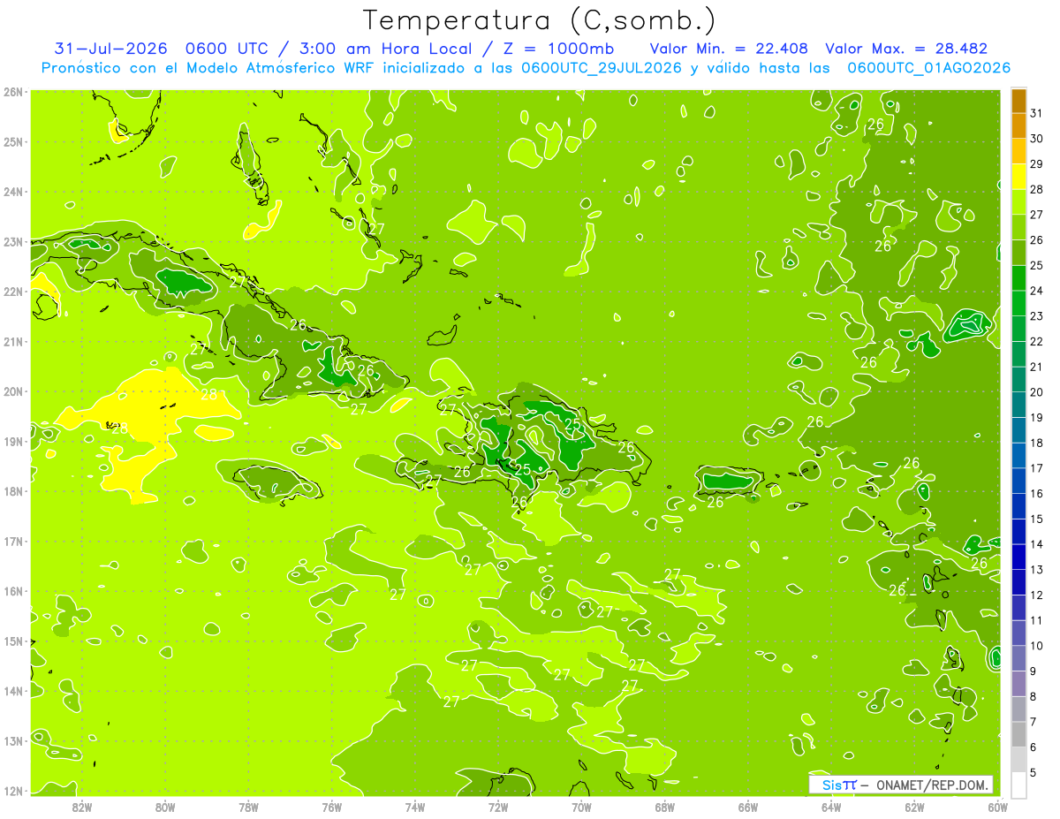Select the '64W' longitude label

831,808
